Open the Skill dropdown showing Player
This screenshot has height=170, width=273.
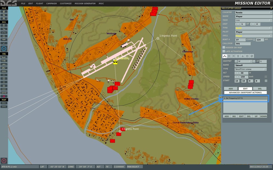(x=254, y=36)
